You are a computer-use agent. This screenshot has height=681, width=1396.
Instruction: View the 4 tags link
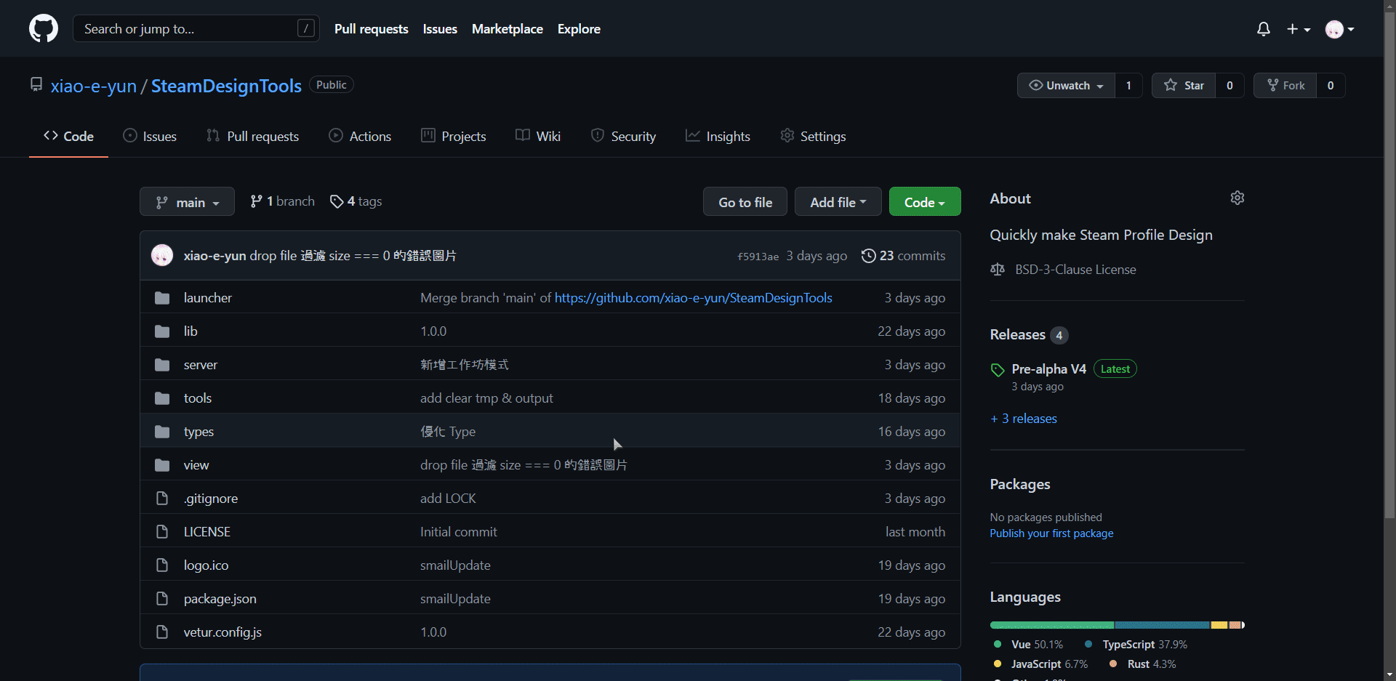click(x=356, y=201)
